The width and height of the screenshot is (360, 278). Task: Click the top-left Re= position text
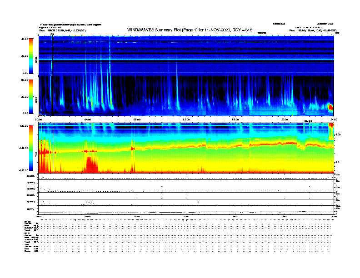(62, 30)
